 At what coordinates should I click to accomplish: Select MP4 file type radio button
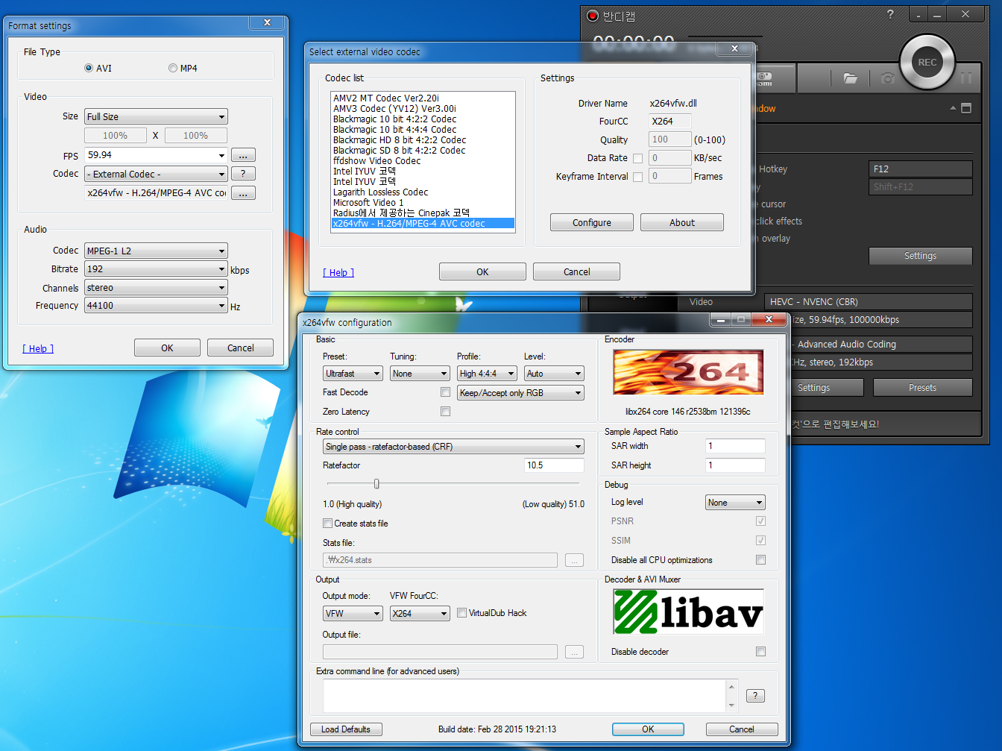[x=173, y=68]
